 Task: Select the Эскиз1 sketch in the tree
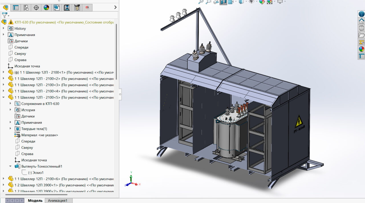(x=36, y=173)
